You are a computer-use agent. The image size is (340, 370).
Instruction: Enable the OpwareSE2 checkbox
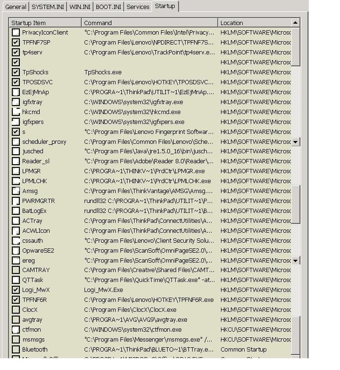pos(16,250)
